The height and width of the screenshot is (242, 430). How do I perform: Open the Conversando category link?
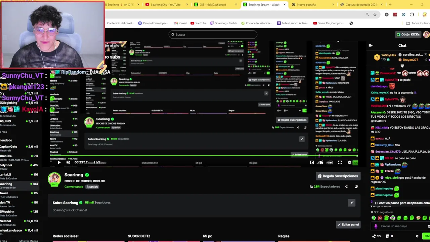click(74, 187)
